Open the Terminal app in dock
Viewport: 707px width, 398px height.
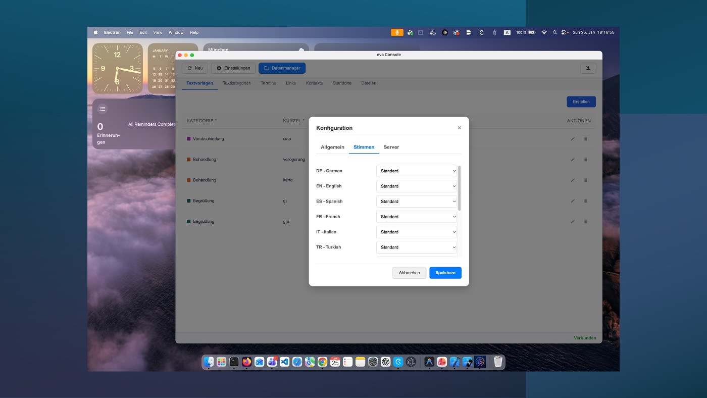(x=234, y=362)
